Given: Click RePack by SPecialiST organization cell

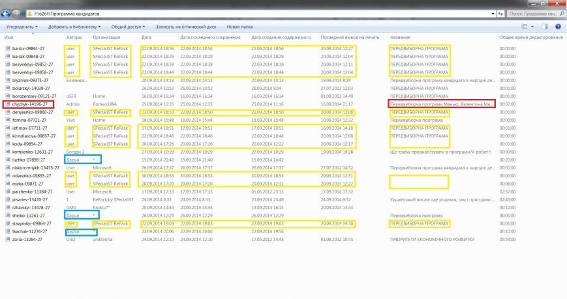Looking at the screenshot, I should pyautogui.click(x=113, y=199).
